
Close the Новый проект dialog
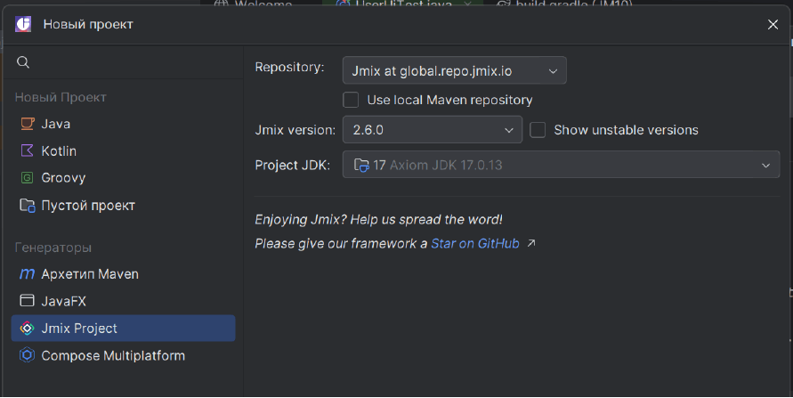point(773,24)
